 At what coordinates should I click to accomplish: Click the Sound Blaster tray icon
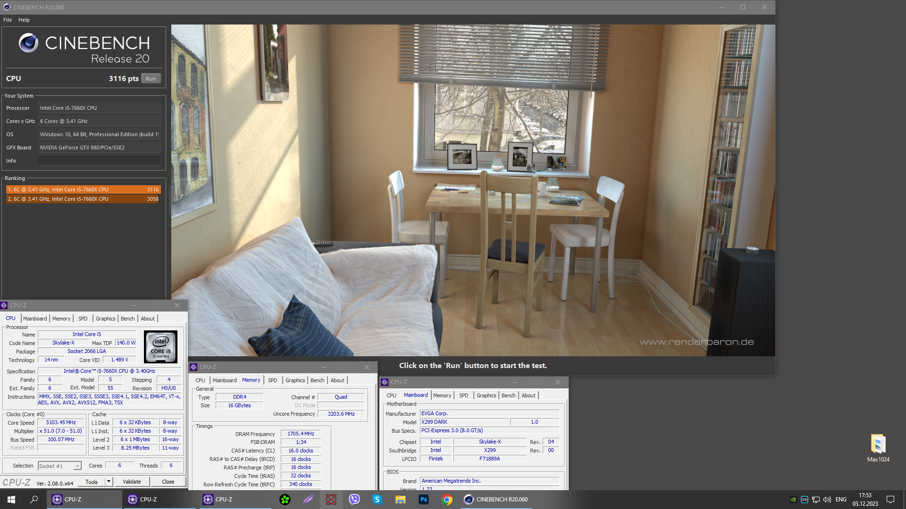click(804, 500)
